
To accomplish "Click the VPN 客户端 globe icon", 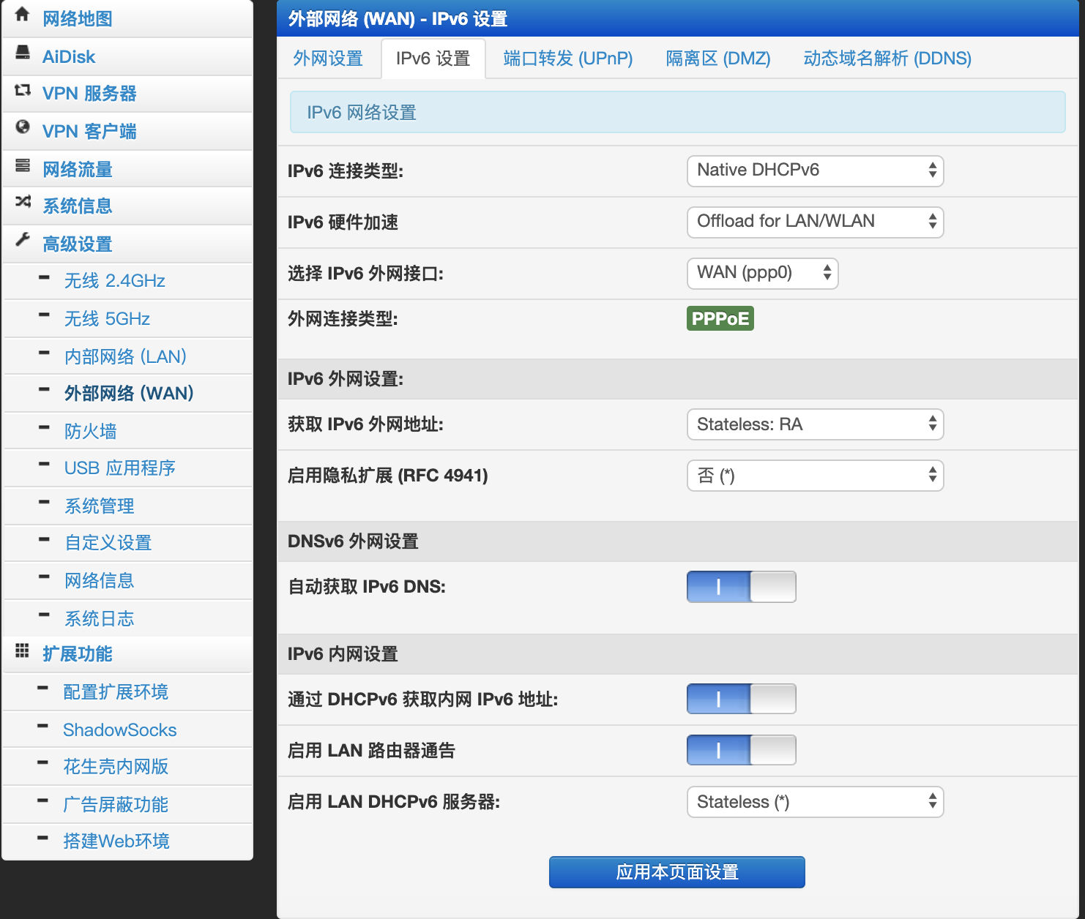I will tap(21, 130).
